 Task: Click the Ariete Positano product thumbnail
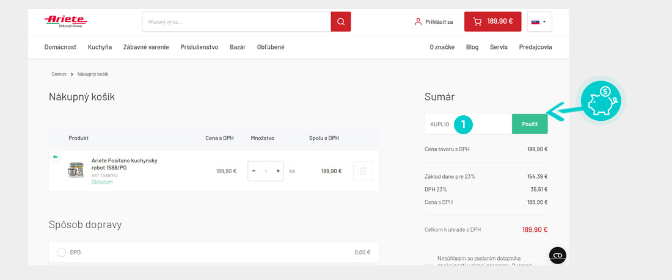(76, 170)
